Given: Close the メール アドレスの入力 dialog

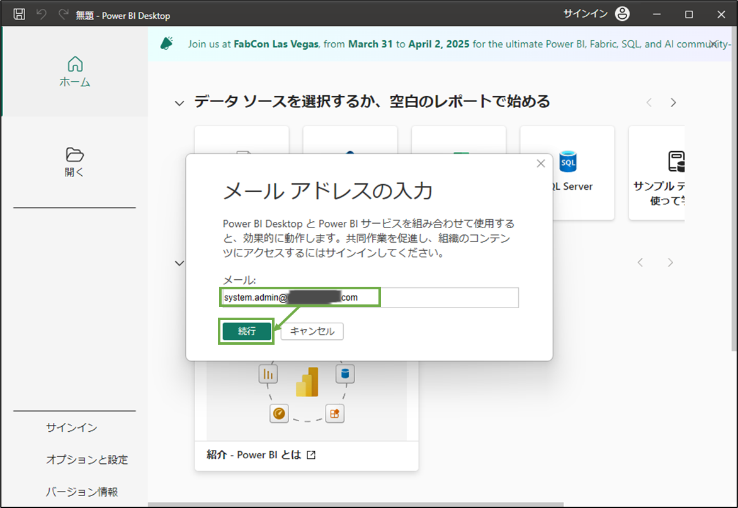Looking at the screenshot, I should 541,163.
